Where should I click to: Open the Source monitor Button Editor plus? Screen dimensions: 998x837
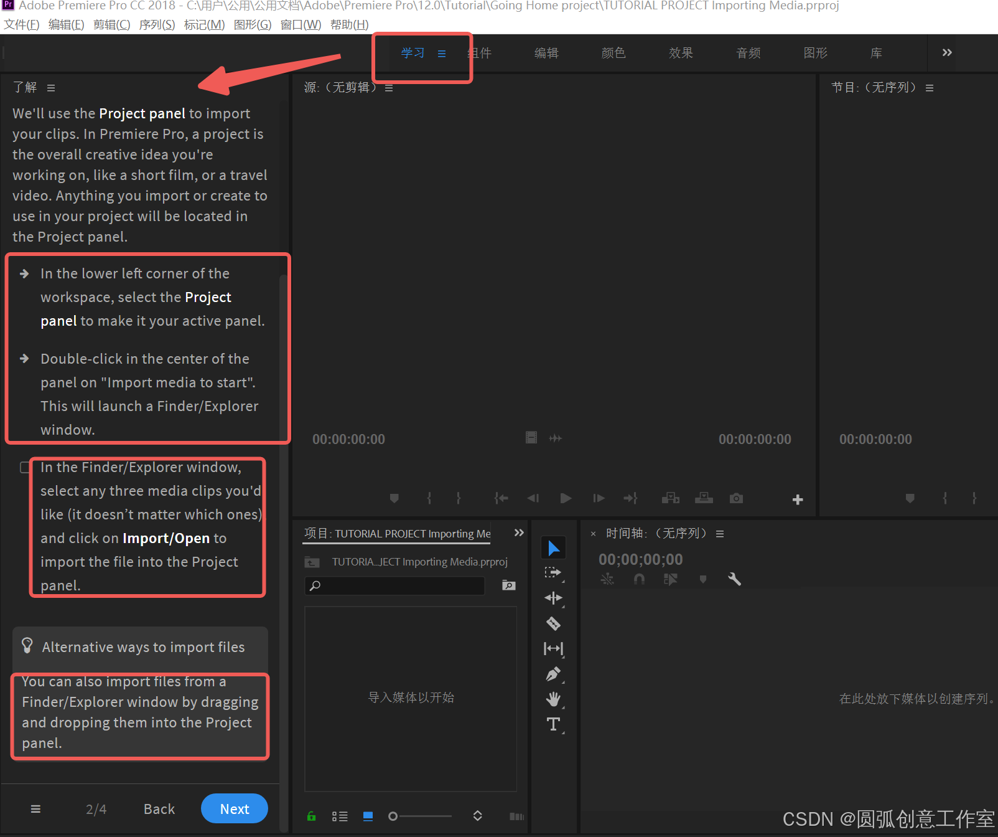pyautogui.click(x=798, y=499)
